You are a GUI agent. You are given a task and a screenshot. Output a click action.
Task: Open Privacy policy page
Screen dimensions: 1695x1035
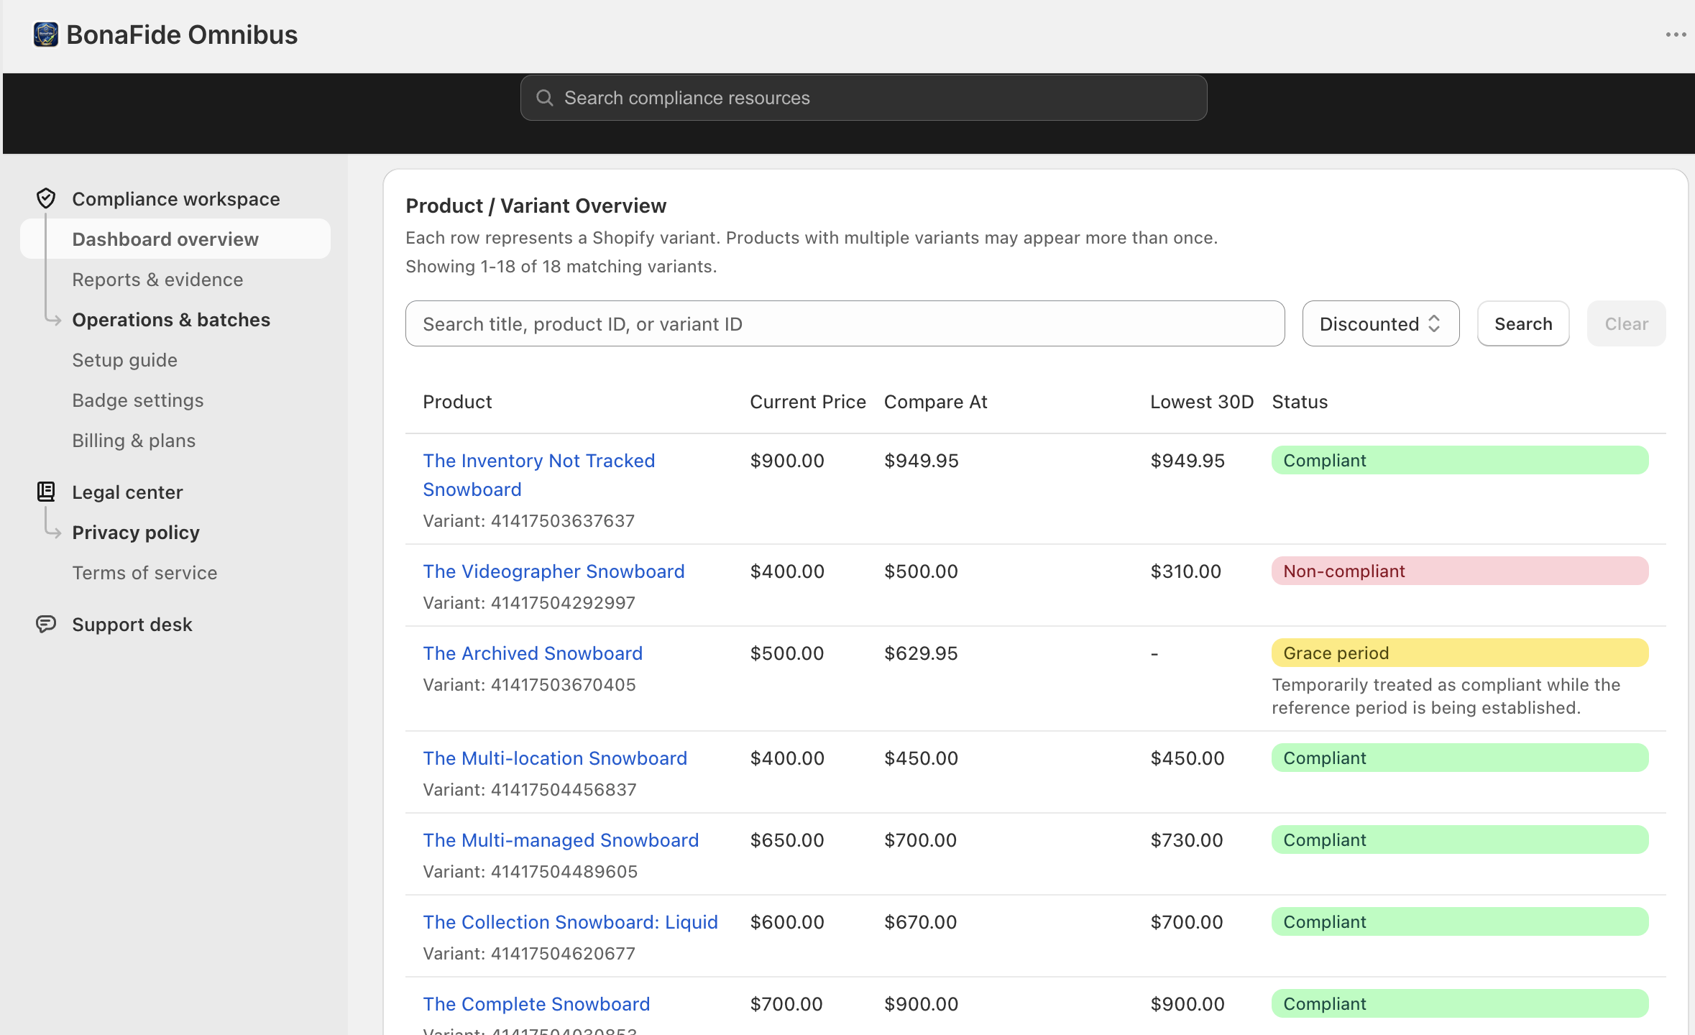tap(136, 533)
